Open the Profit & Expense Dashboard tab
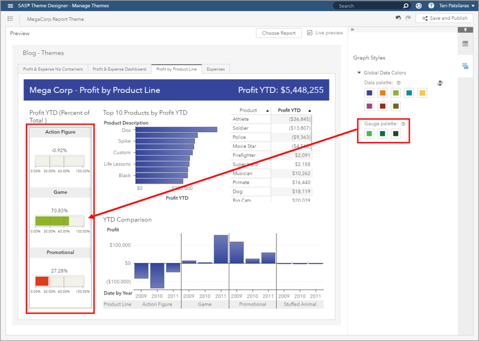Viewport: 479px width, 341px height. 119,69
